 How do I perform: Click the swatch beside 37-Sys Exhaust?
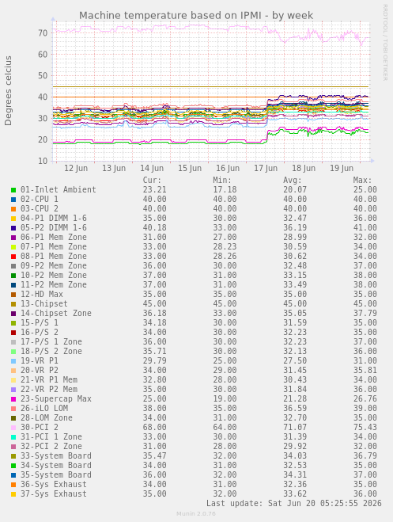tap(13, 494)
